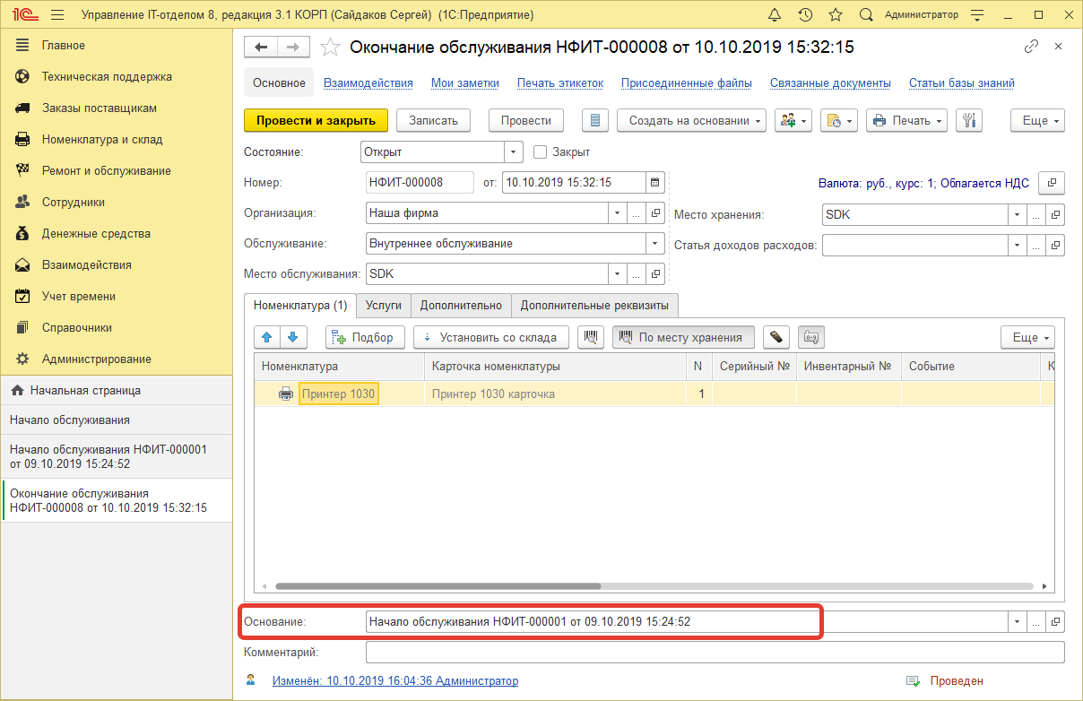Click the global search magnifier icon
Image resolution: width=1083 pixels, height=701 pixels.
865,14
